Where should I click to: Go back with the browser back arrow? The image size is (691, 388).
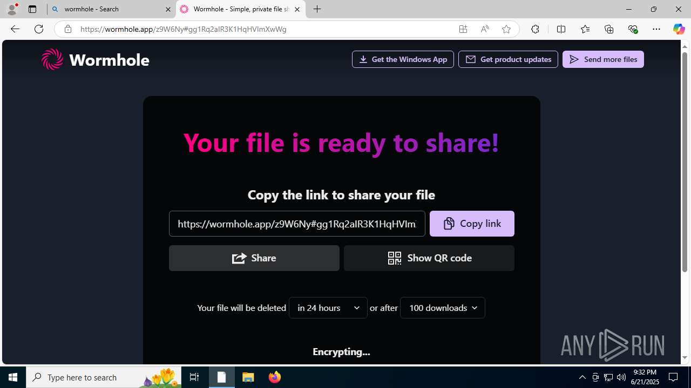15,29
